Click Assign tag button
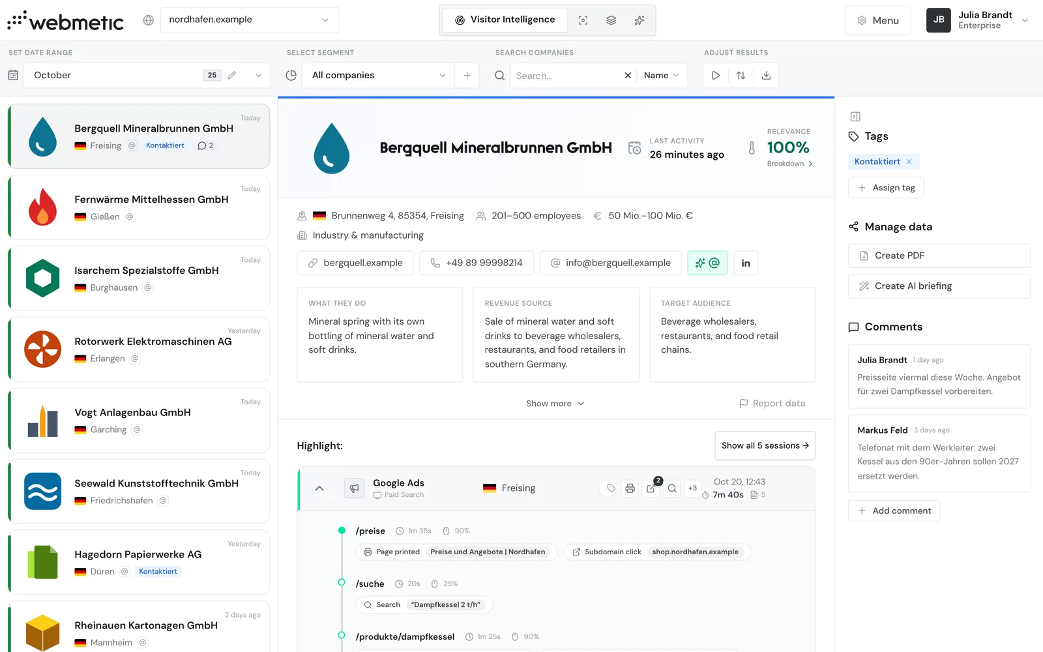 886,188
